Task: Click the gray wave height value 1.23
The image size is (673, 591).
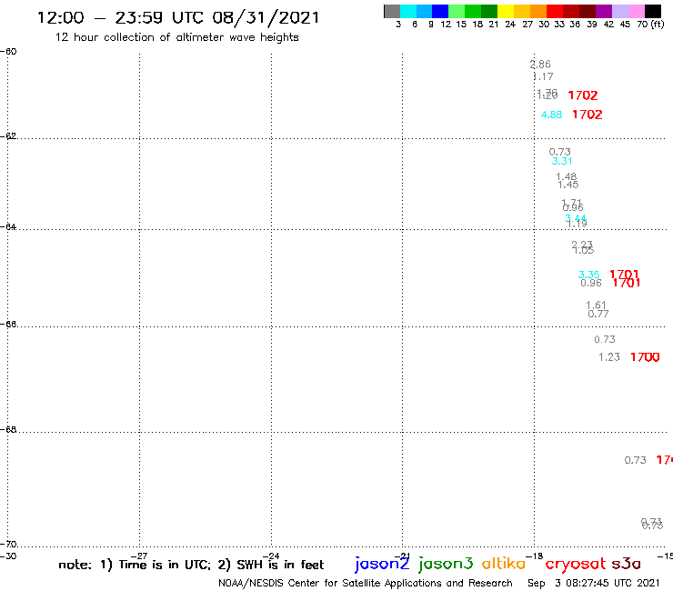Action: (609, 357)
